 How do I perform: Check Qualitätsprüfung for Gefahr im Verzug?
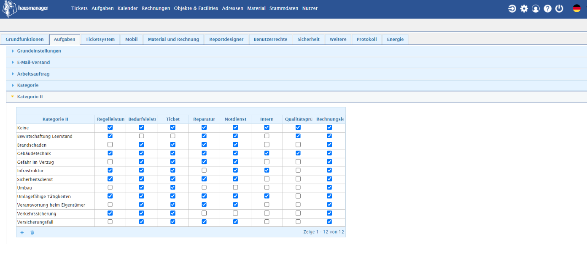[x=298, y=162]
